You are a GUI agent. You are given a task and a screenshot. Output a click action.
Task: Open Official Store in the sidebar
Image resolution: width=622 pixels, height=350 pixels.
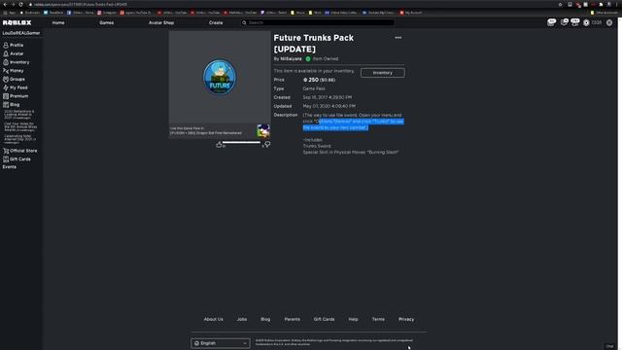pos(19,151)
